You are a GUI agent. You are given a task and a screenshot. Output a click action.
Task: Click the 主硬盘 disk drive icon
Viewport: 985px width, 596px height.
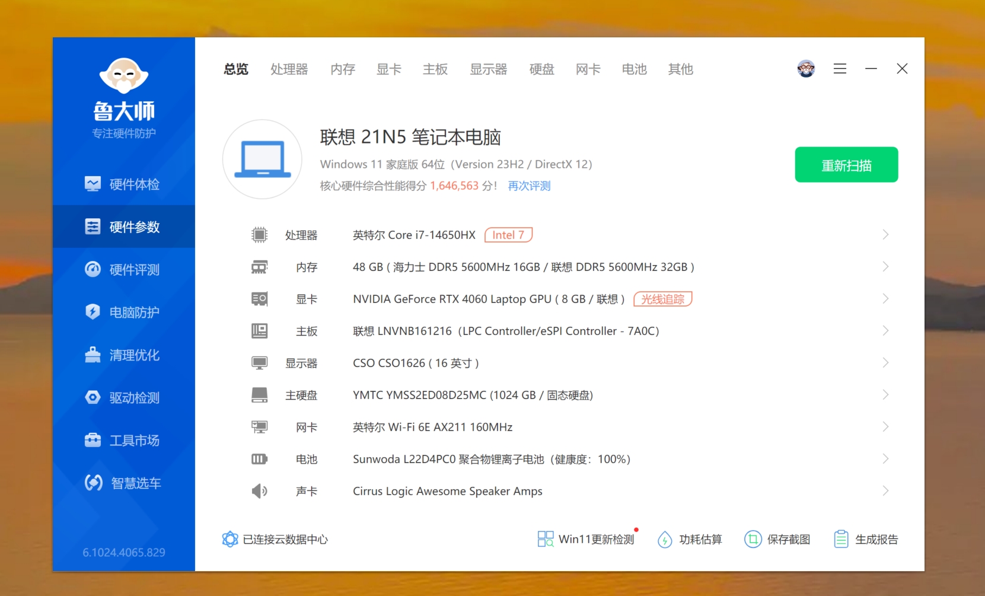(x=259, y=395)
